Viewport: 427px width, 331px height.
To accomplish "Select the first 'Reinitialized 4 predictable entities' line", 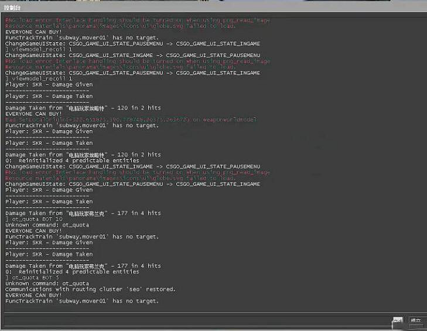I will pos(72,161).
